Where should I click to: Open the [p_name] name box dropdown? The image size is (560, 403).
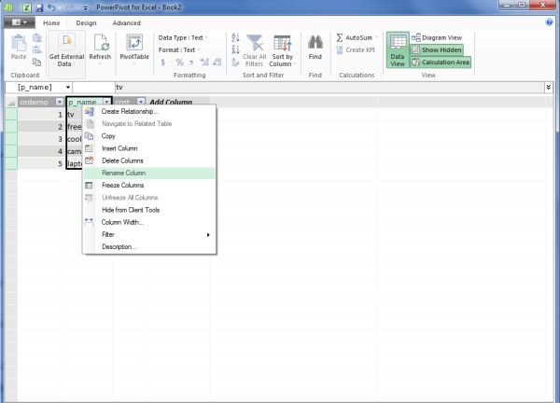point(67,87)
